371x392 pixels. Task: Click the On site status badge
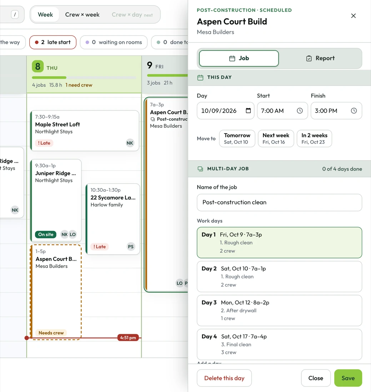pos(46,234)
